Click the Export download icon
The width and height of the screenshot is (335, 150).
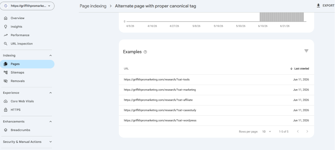click(318, 5)
